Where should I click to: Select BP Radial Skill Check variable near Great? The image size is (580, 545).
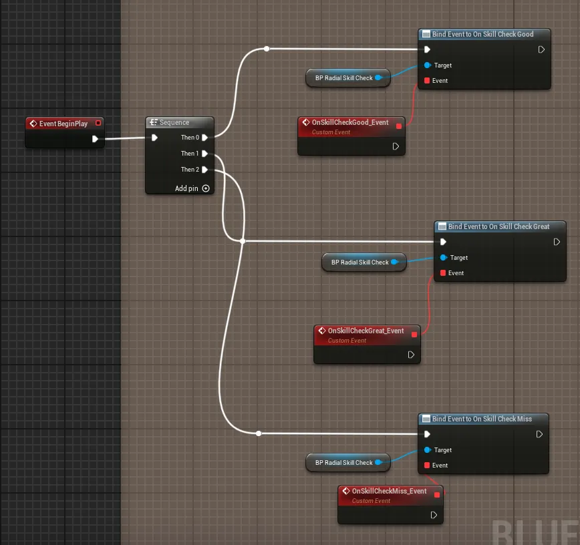click(364, 262)
